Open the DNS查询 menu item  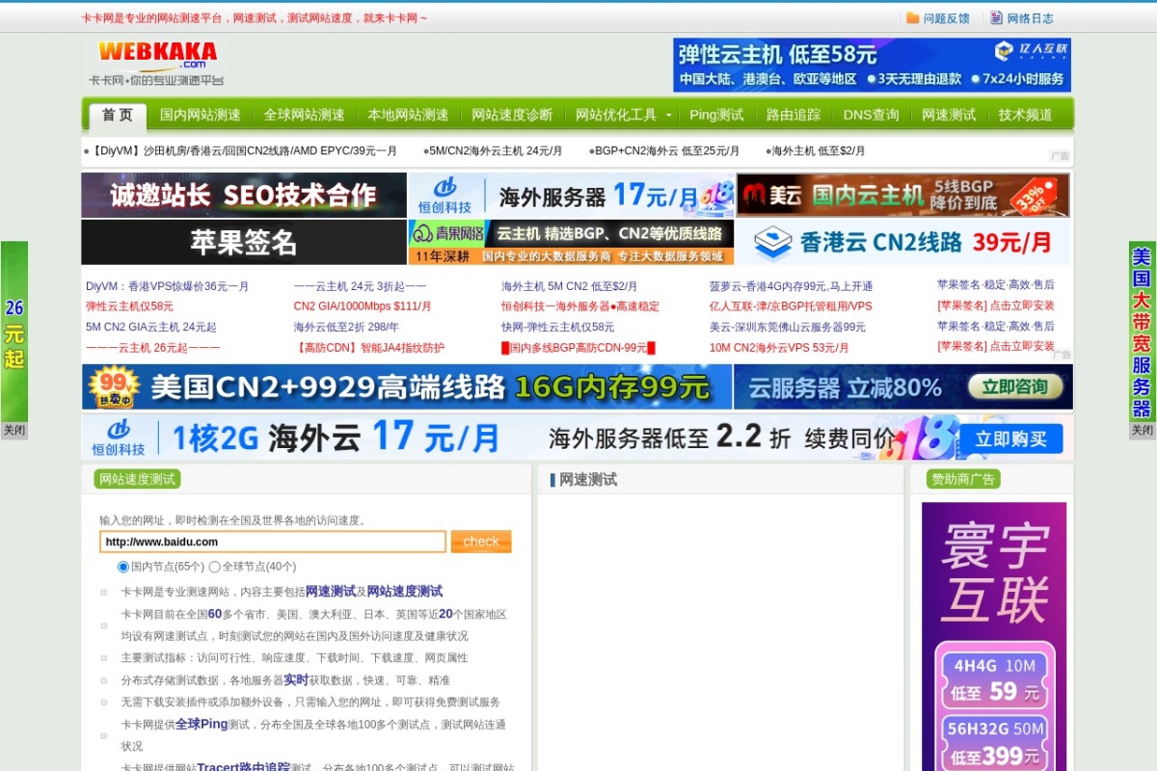coord(872,115)
